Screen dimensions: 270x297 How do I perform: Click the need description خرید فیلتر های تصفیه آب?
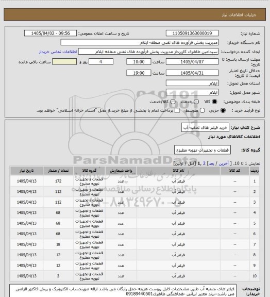205,127
